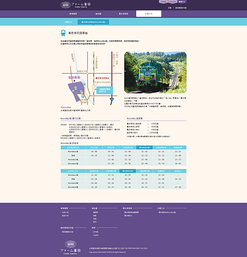This screenshot has width=247, height=257.
Task: Click the 14 : 12 time cell
Action: point(178,179)
